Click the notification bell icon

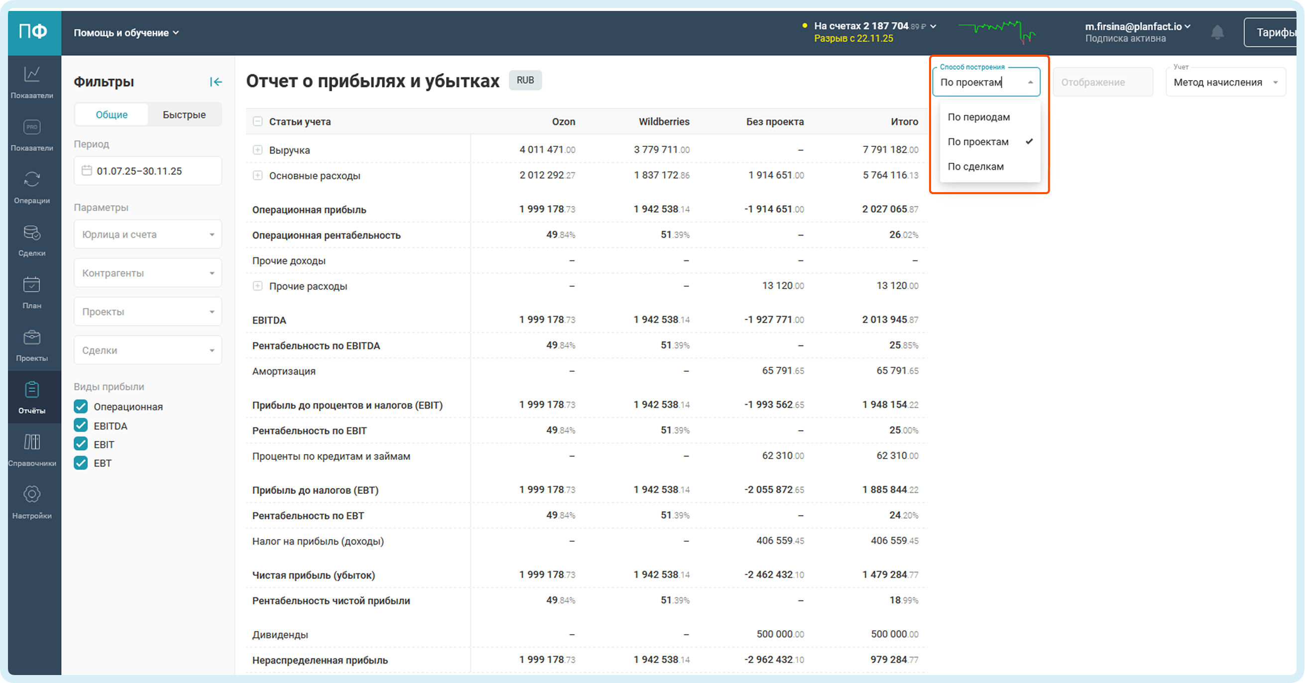[1217, 32]
